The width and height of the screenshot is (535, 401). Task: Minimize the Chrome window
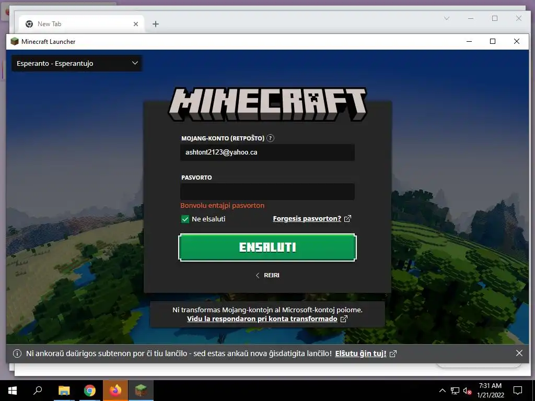tap(471, 18)
